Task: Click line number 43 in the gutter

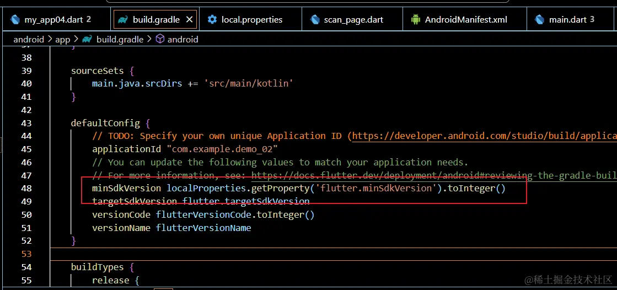Action: (x=26, y=123)
